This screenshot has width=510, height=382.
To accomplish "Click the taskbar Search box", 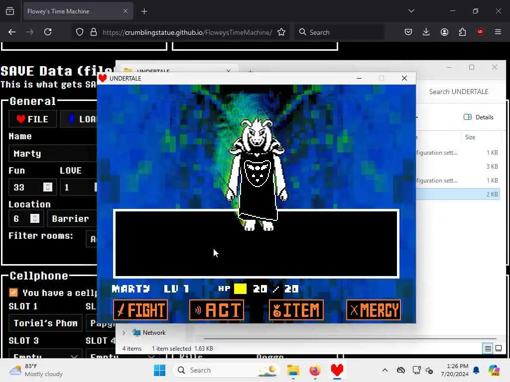I will 227,370.
